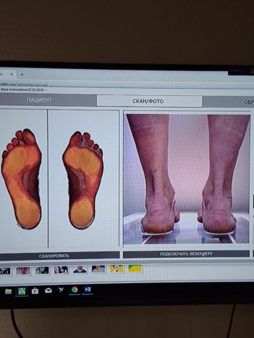Select the right footprint scan image

click(83, 180)
